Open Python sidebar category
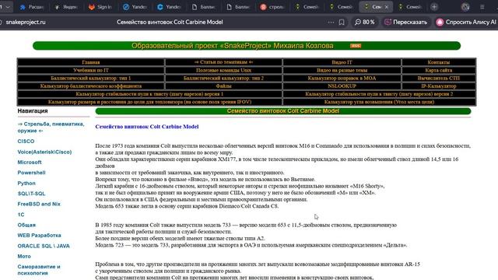This screenshot has height=280, width=498. [x=26, y=184]
